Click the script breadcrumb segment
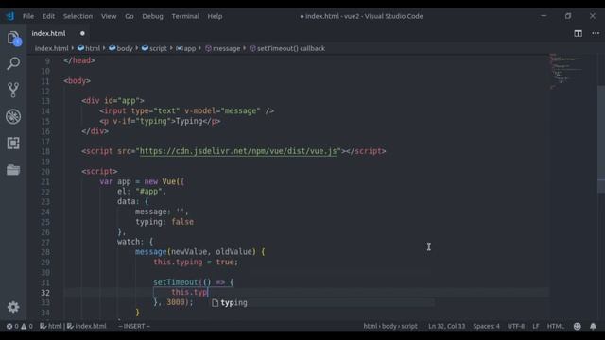This screenshot has width=605, height=340. click(x=154, y=48)
